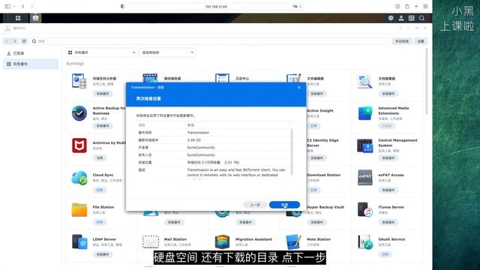Open the DSM search magnifier icon
The image size is (480, 270).
421,18
